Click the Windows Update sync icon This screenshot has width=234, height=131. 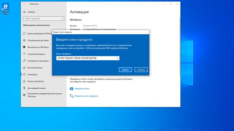(24, 33)
